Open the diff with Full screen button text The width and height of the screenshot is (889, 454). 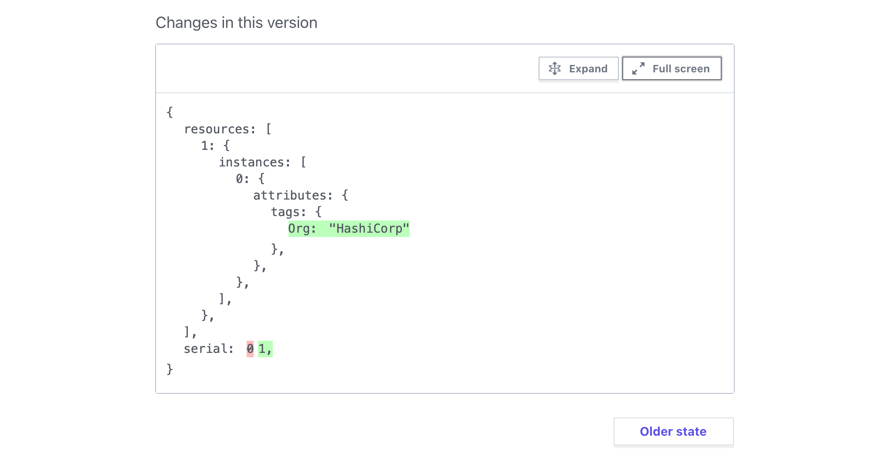(x=681, y=69)
